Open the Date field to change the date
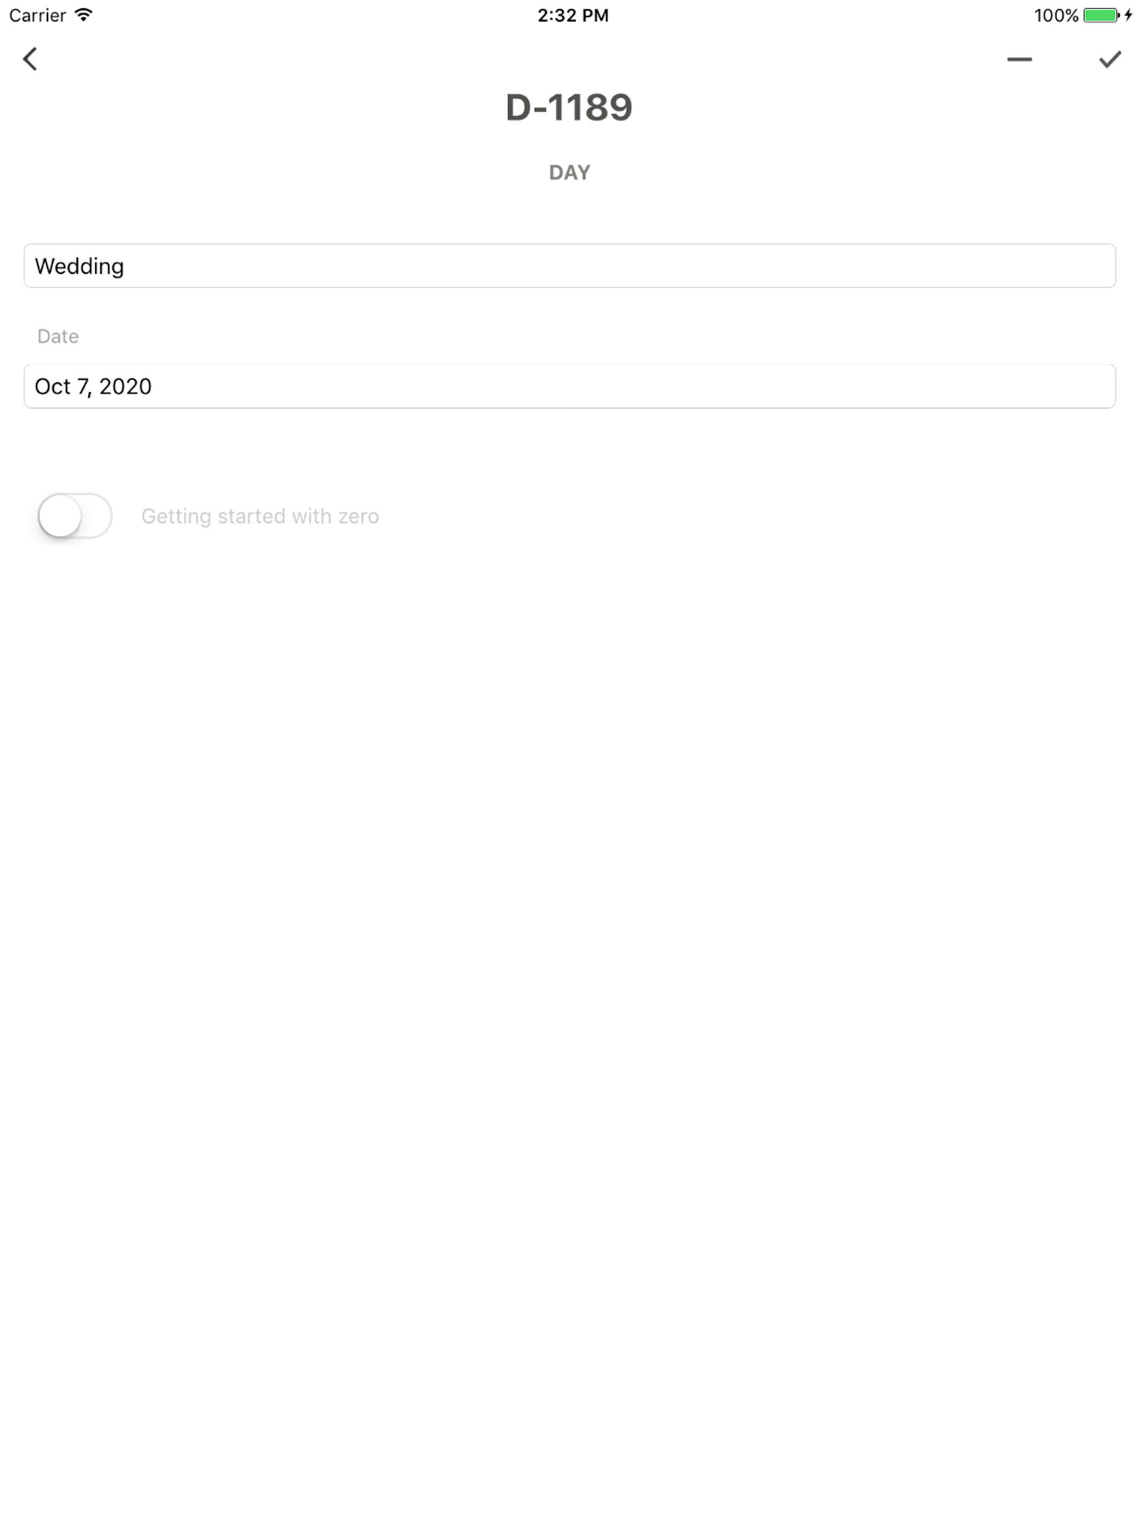This screenshot has width=1140, height=1520. point(569,386)
